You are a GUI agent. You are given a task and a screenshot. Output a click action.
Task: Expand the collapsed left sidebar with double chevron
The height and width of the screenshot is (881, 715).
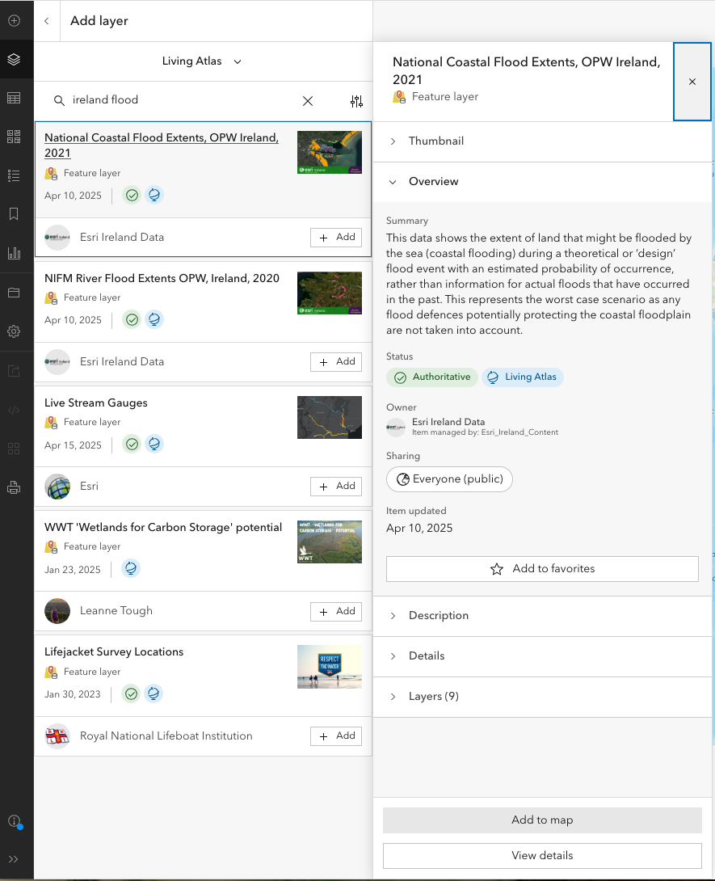pos(14,858)
